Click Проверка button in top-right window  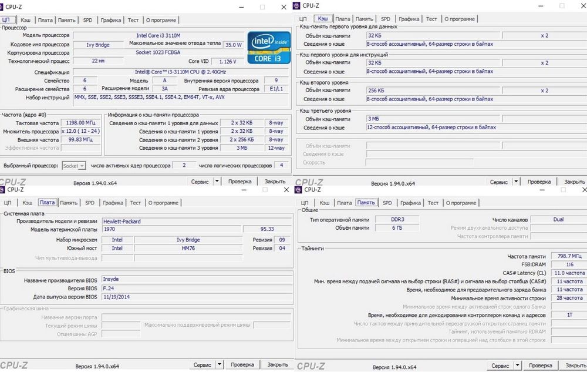(539, 182)
